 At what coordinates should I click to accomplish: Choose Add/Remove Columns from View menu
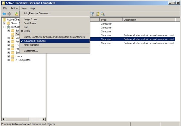coord(37,13)
